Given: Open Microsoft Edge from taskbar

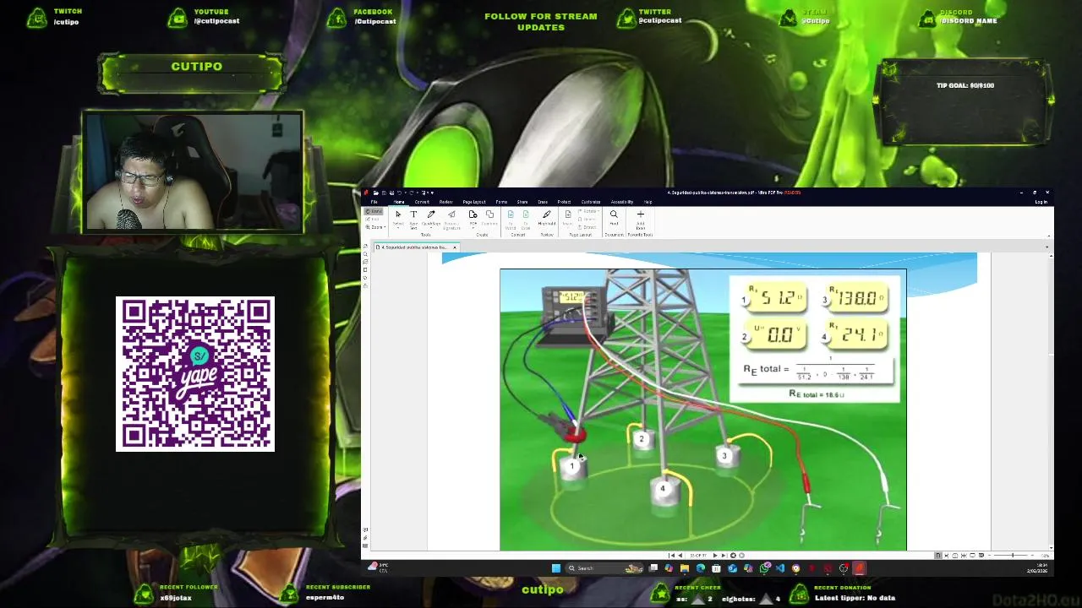Looking at the screenshot, I should [x=701, y=568].
